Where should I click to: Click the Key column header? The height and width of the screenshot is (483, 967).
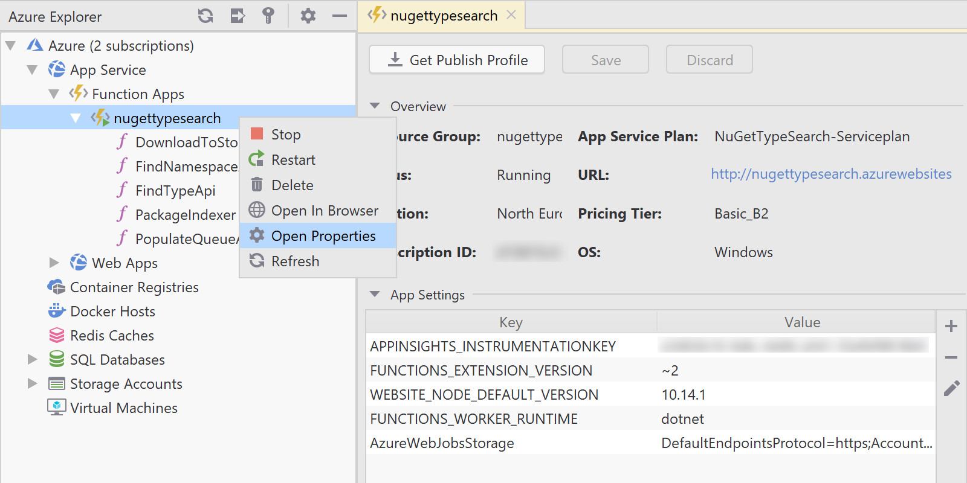point(511,322)
